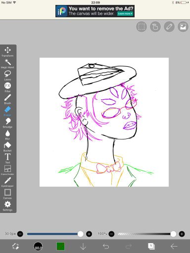Open the Frame Divider tool

(7, 170)
